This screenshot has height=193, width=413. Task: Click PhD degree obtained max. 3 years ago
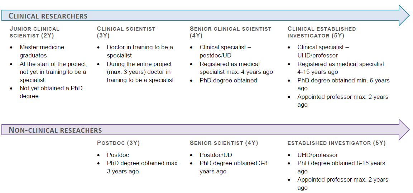pyautogui.click(x=143, y=167)
